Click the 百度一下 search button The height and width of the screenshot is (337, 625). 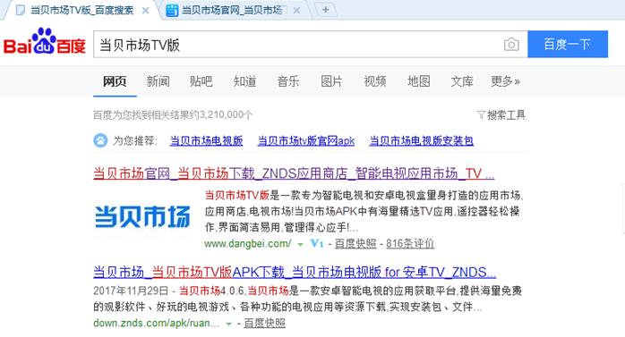pos(568,44)
